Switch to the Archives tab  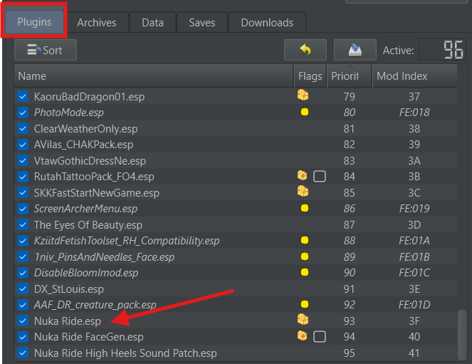[x=97, y=23]
